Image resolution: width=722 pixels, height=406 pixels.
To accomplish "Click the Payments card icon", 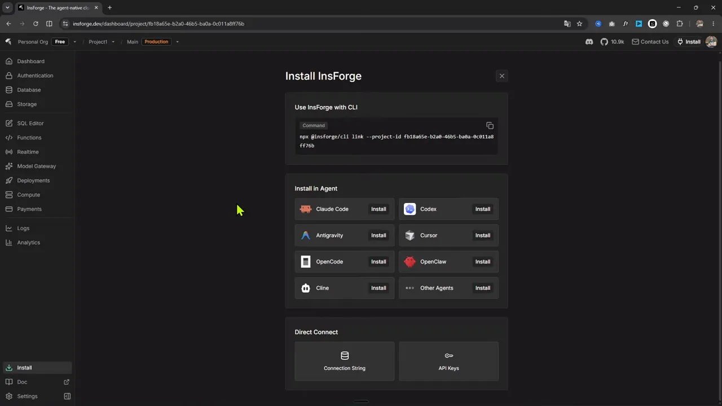I will click(x=8, y=209).
